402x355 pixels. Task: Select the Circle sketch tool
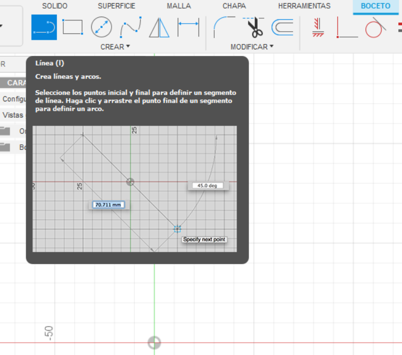coord(101,27)
